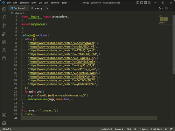Open the Search view in activity bar
The width and height of the screenshot is (175, 131).
pos(4,17)
